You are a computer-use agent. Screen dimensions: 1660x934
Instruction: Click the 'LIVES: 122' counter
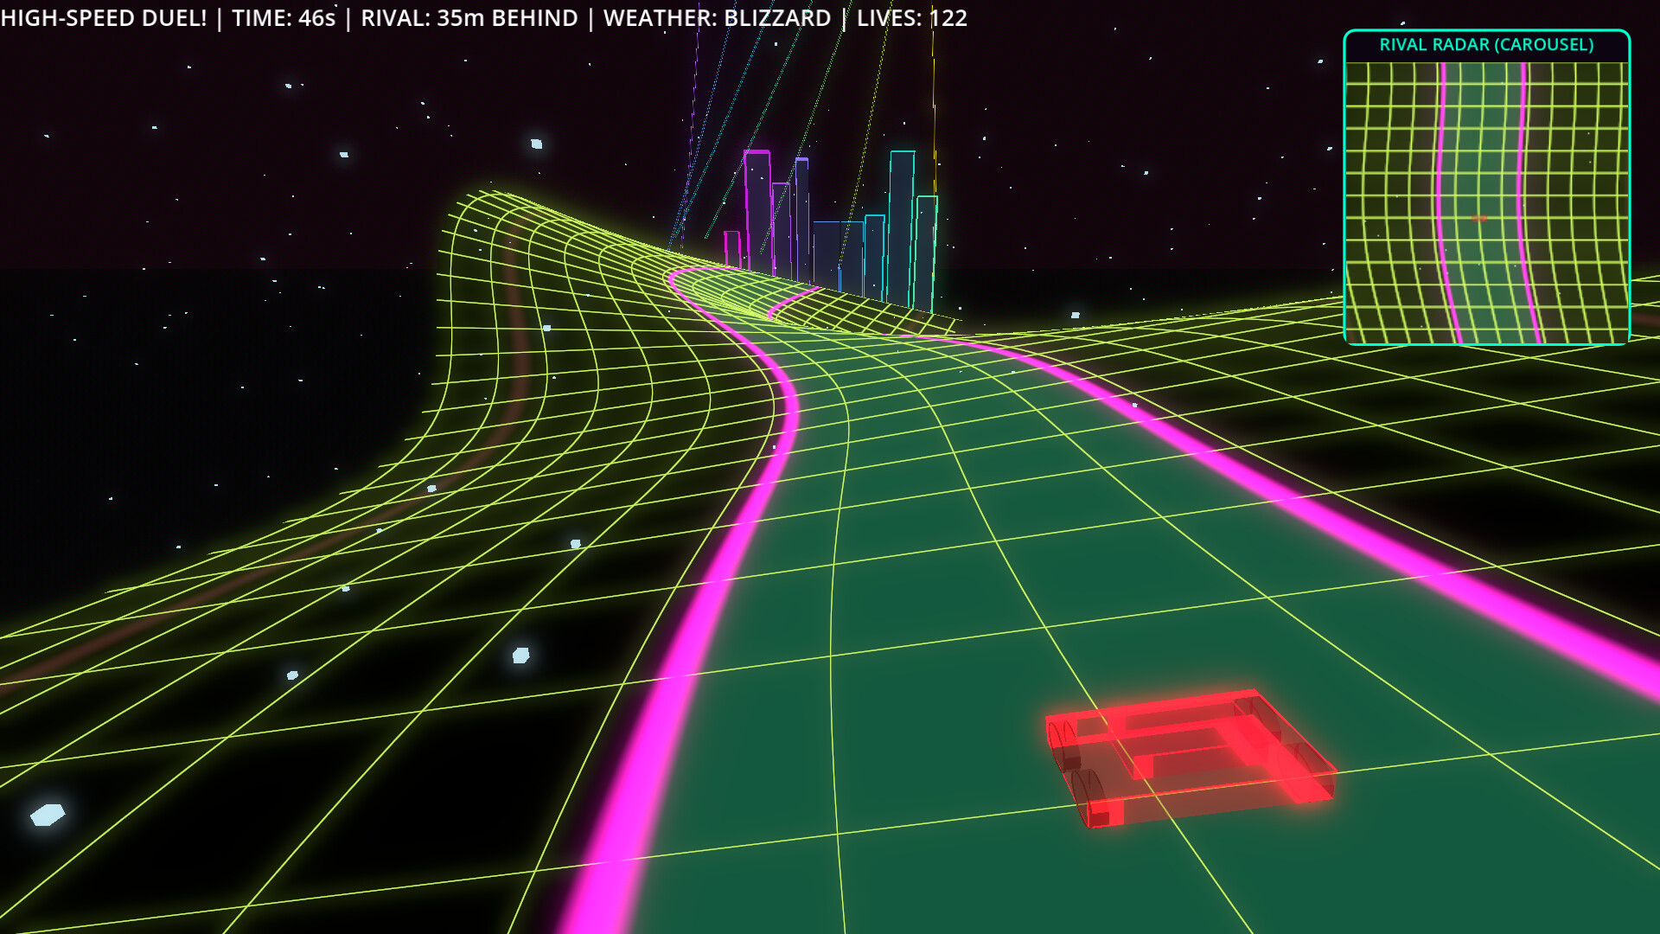(912, 18)
